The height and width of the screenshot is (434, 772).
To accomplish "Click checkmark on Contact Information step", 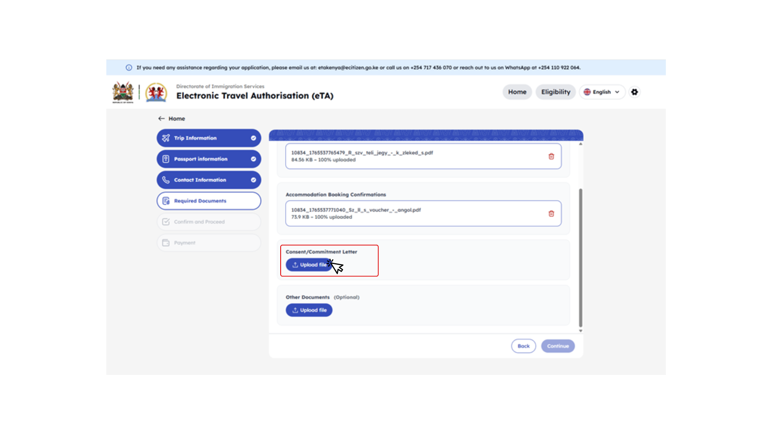I will [x=253, y=180].
